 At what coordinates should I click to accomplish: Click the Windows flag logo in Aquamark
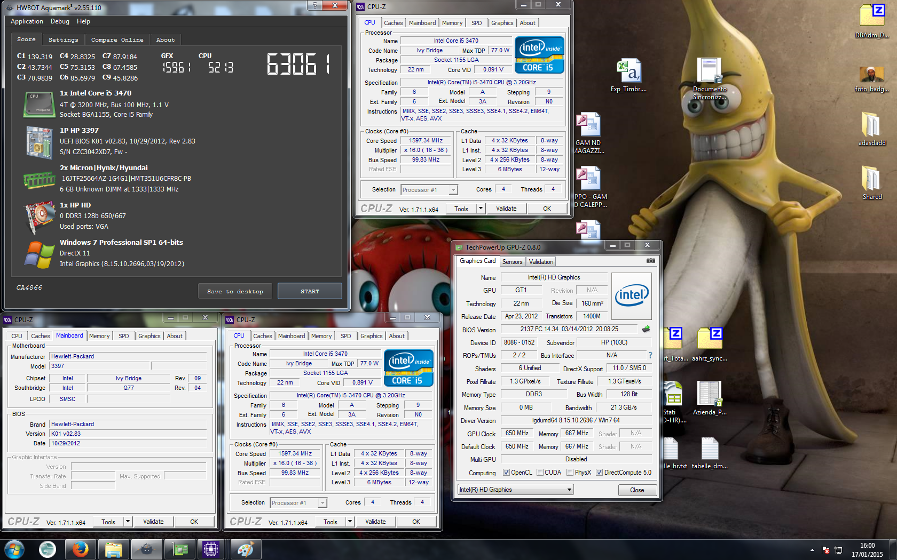[39, 255]
